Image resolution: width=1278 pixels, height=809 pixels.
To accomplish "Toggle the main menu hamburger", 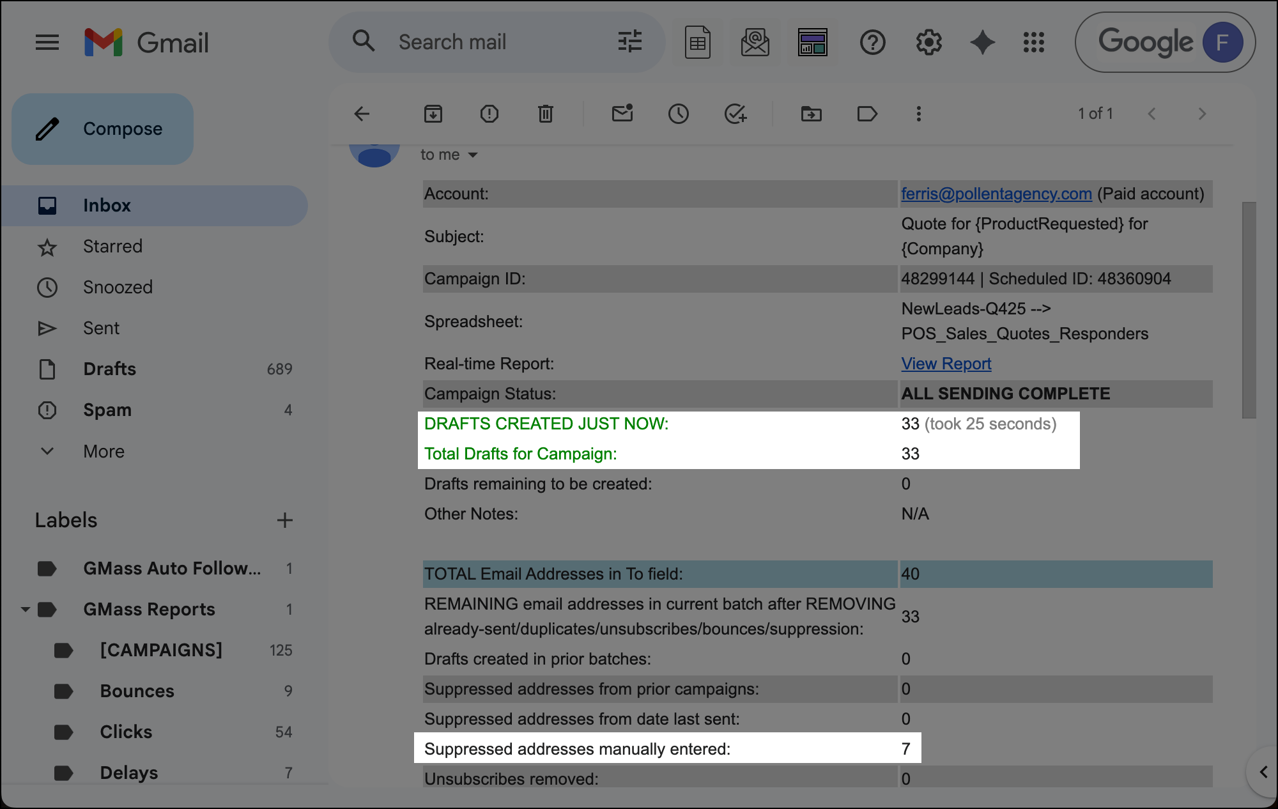I will click(47, 42).
